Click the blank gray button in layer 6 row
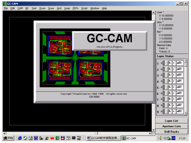Screen dimensions: 191x143 [166, 93]
